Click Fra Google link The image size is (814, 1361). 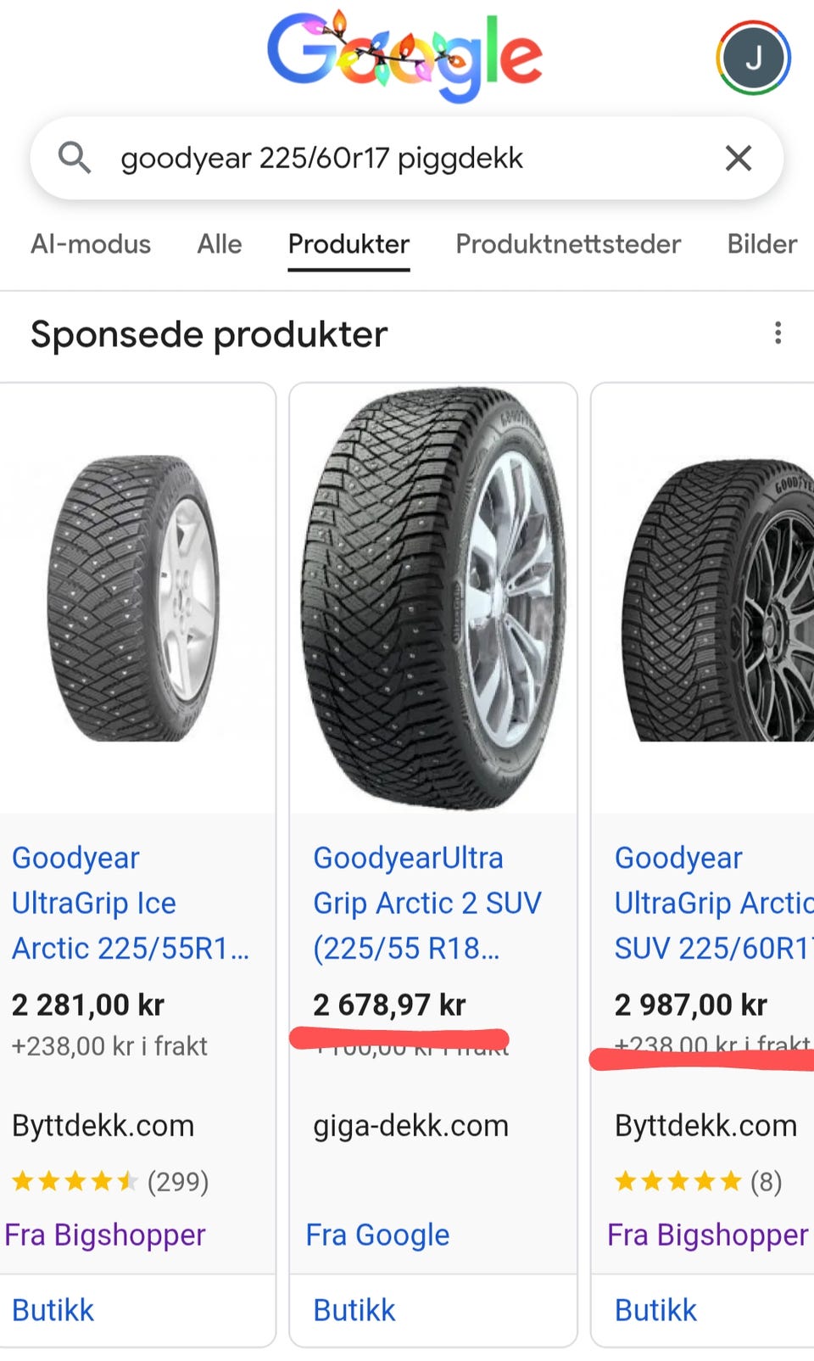click(377, 1235)
